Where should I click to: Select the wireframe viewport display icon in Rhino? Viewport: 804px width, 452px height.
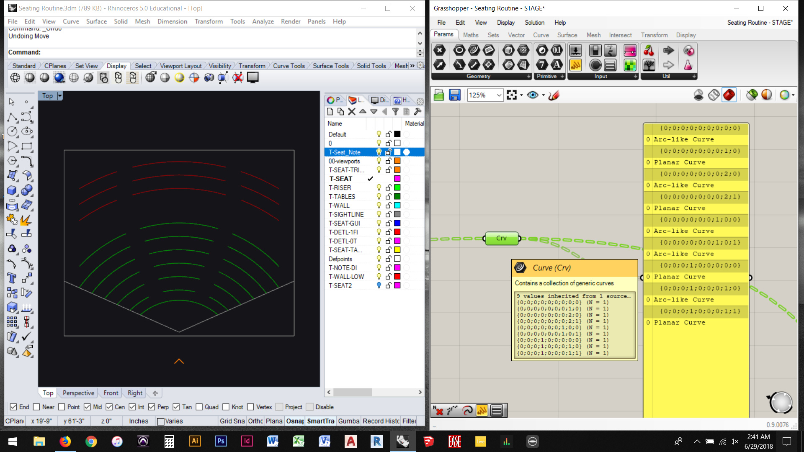(15, 77)
